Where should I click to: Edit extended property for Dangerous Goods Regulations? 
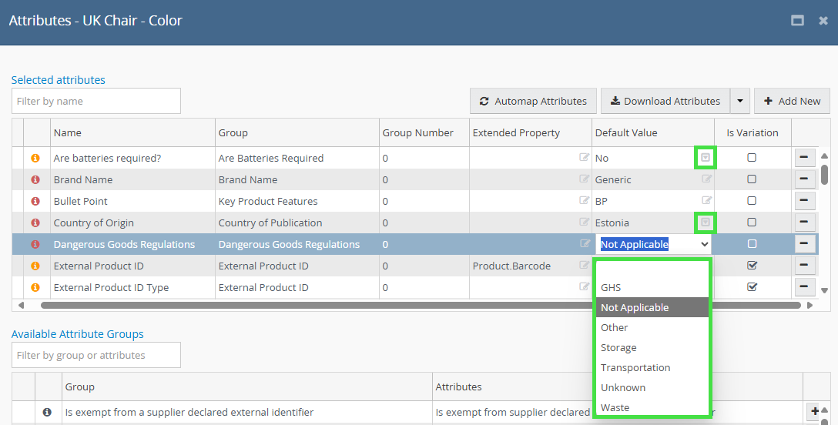(x=584, y=243)
